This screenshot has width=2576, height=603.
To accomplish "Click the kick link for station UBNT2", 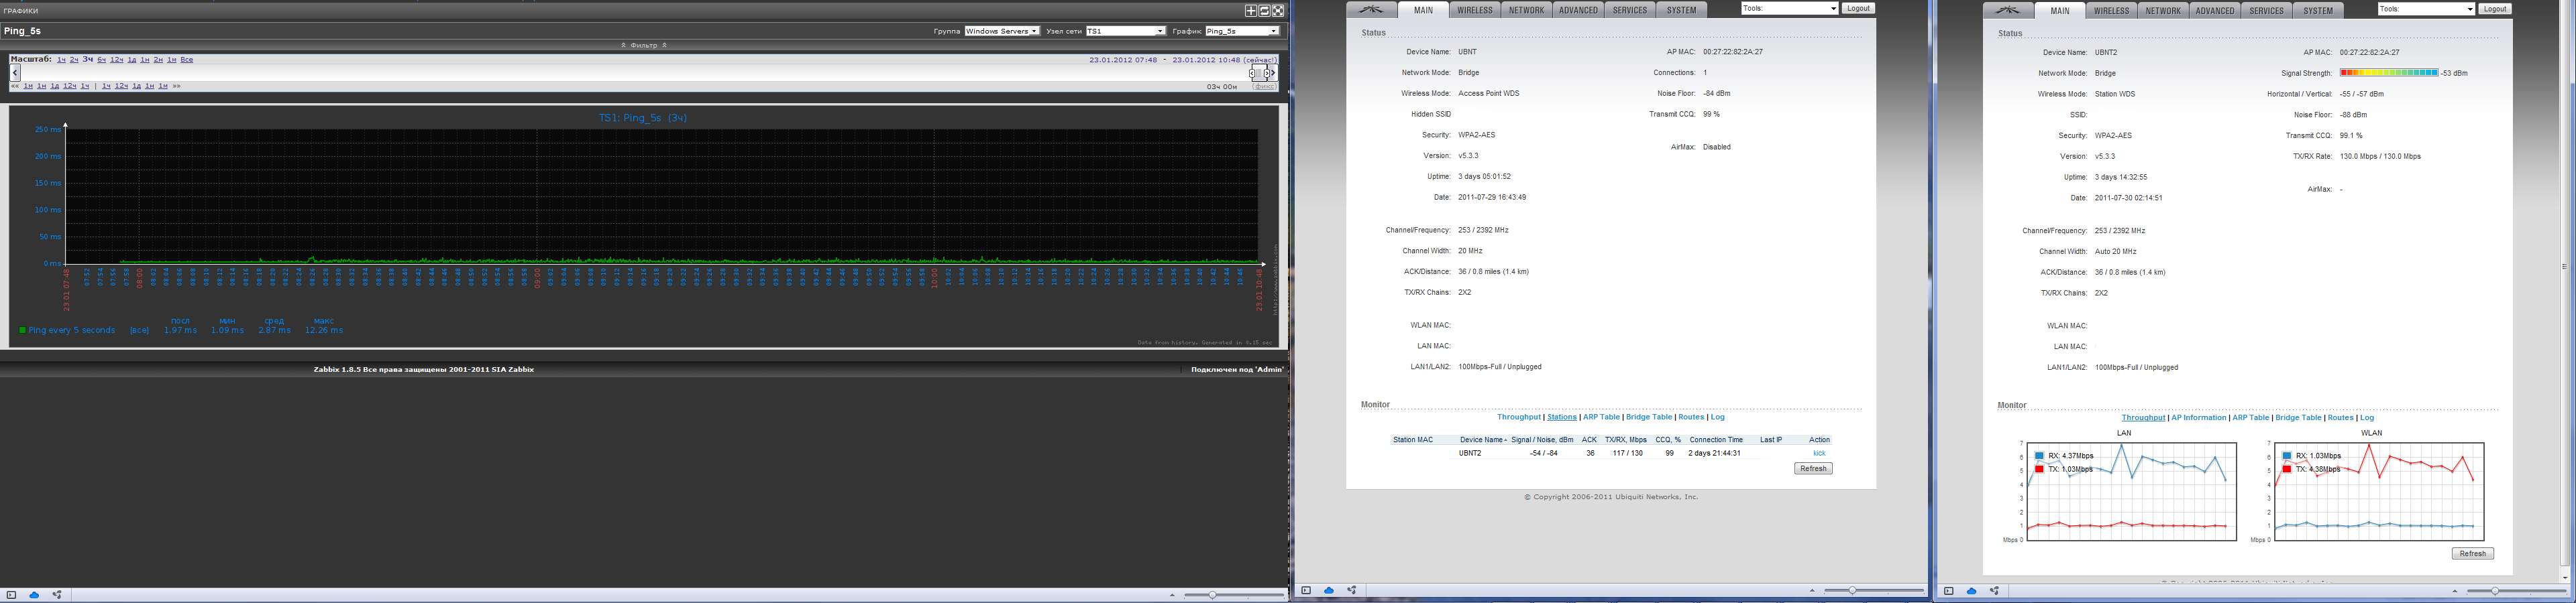I will pyautogui.click(x=1819, y=453).
